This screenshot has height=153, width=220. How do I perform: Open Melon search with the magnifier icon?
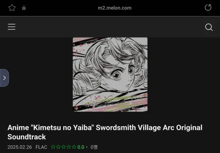tap(209, 27)
